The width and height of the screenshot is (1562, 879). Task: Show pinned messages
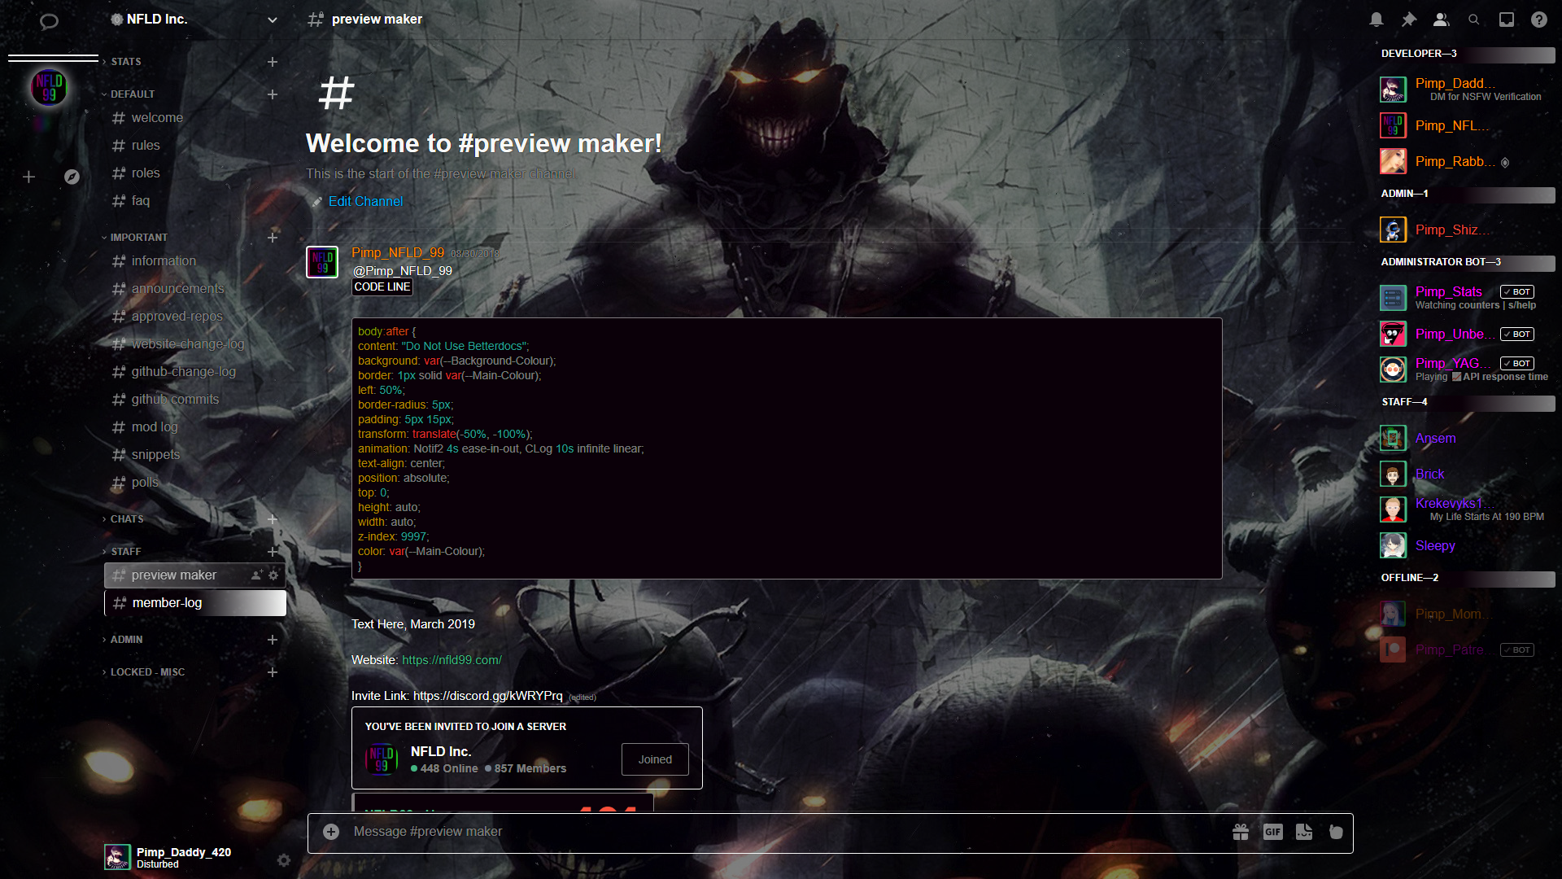click(1408, 20)
